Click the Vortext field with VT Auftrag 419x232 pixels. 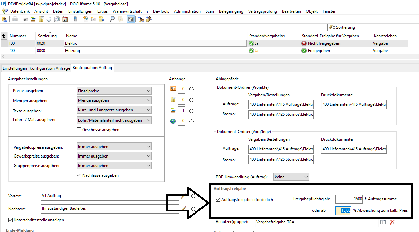point(109,196)
